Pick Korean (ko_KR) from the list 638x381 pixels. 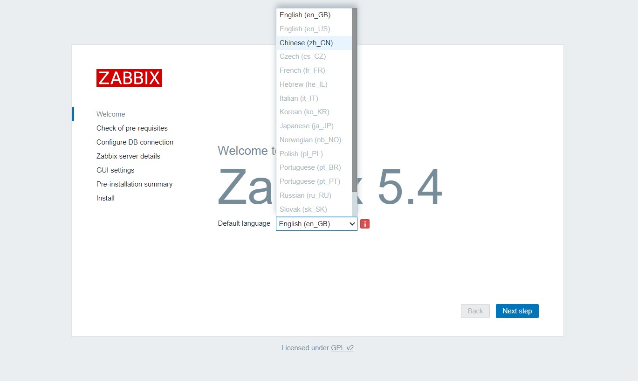[x=314, y=112]
